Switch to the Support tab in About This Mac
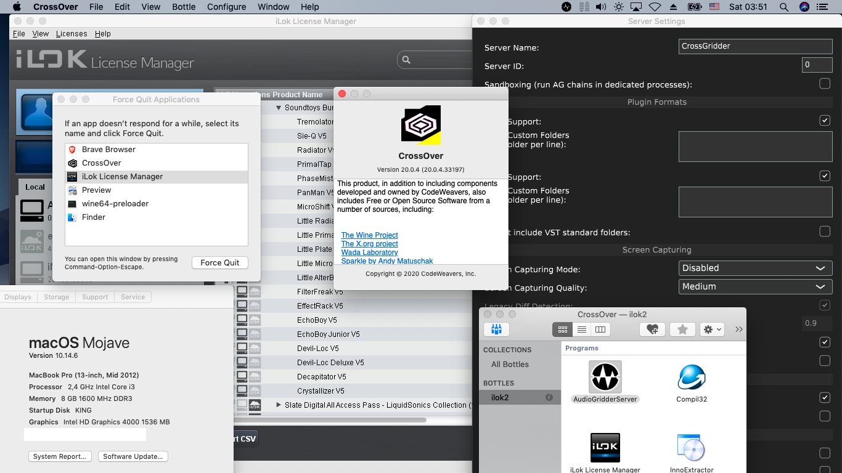842x473 pixels. coord(95,297)
